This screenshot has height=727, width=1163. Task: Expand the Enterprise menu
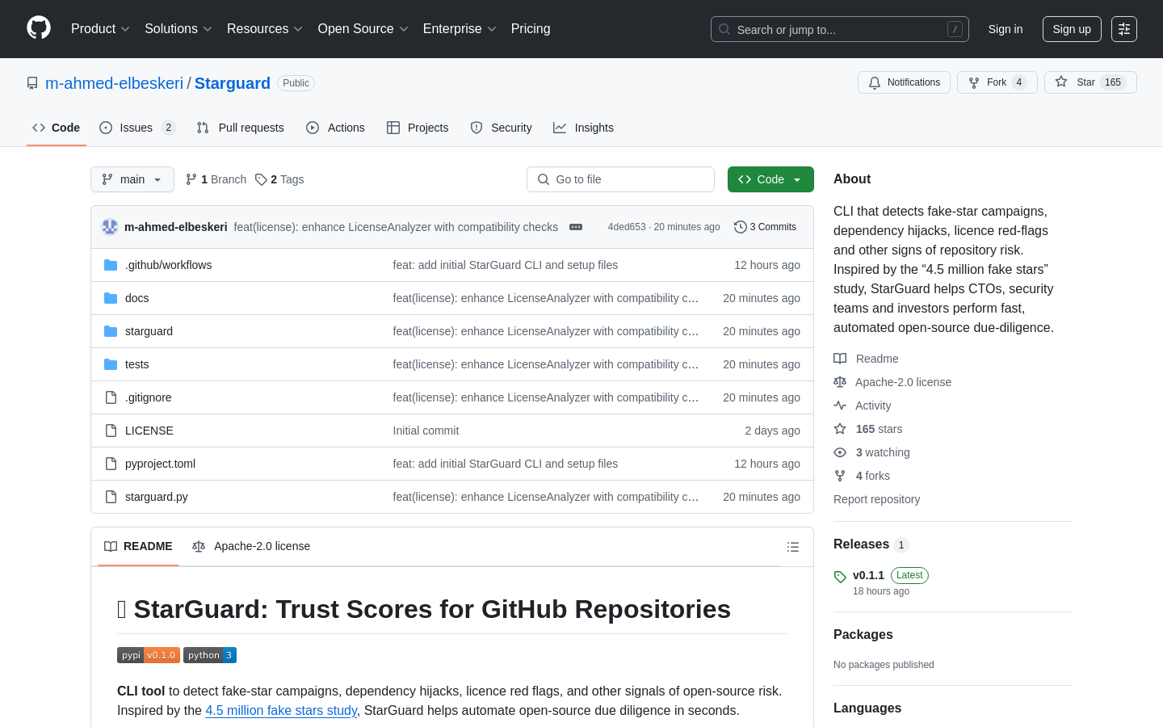tap(460, 29)
